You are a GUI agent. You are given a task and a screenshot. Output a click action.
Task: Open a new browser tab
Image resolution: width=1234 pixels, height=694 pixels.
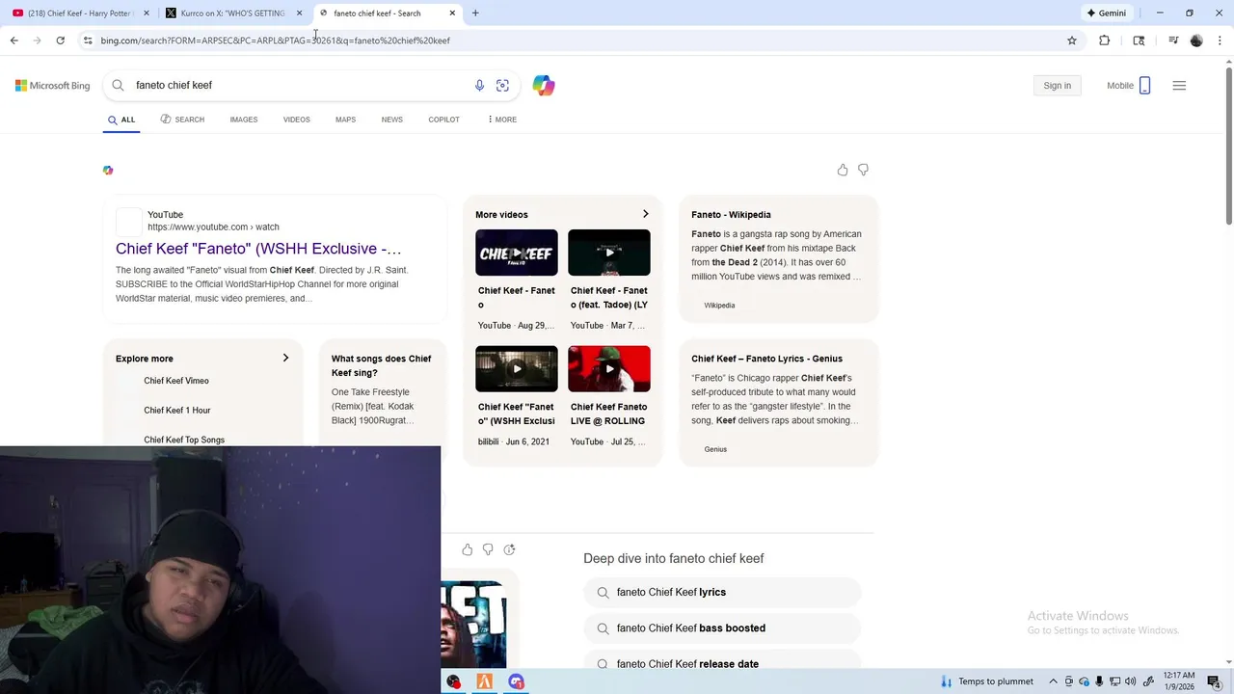coord(475,13)
